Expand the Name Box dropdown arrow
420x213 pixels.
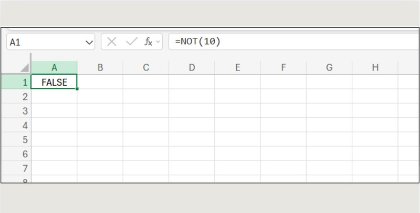point(88,42)
